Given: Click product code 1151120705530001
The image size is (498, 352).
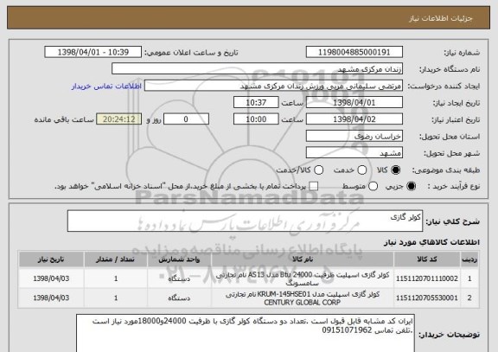Looking at the screenshot, I should 427,298.
